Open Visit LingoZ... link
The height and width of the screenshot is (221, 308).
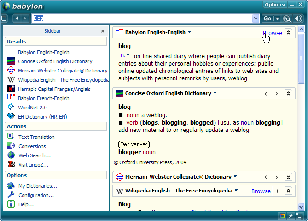34,165
